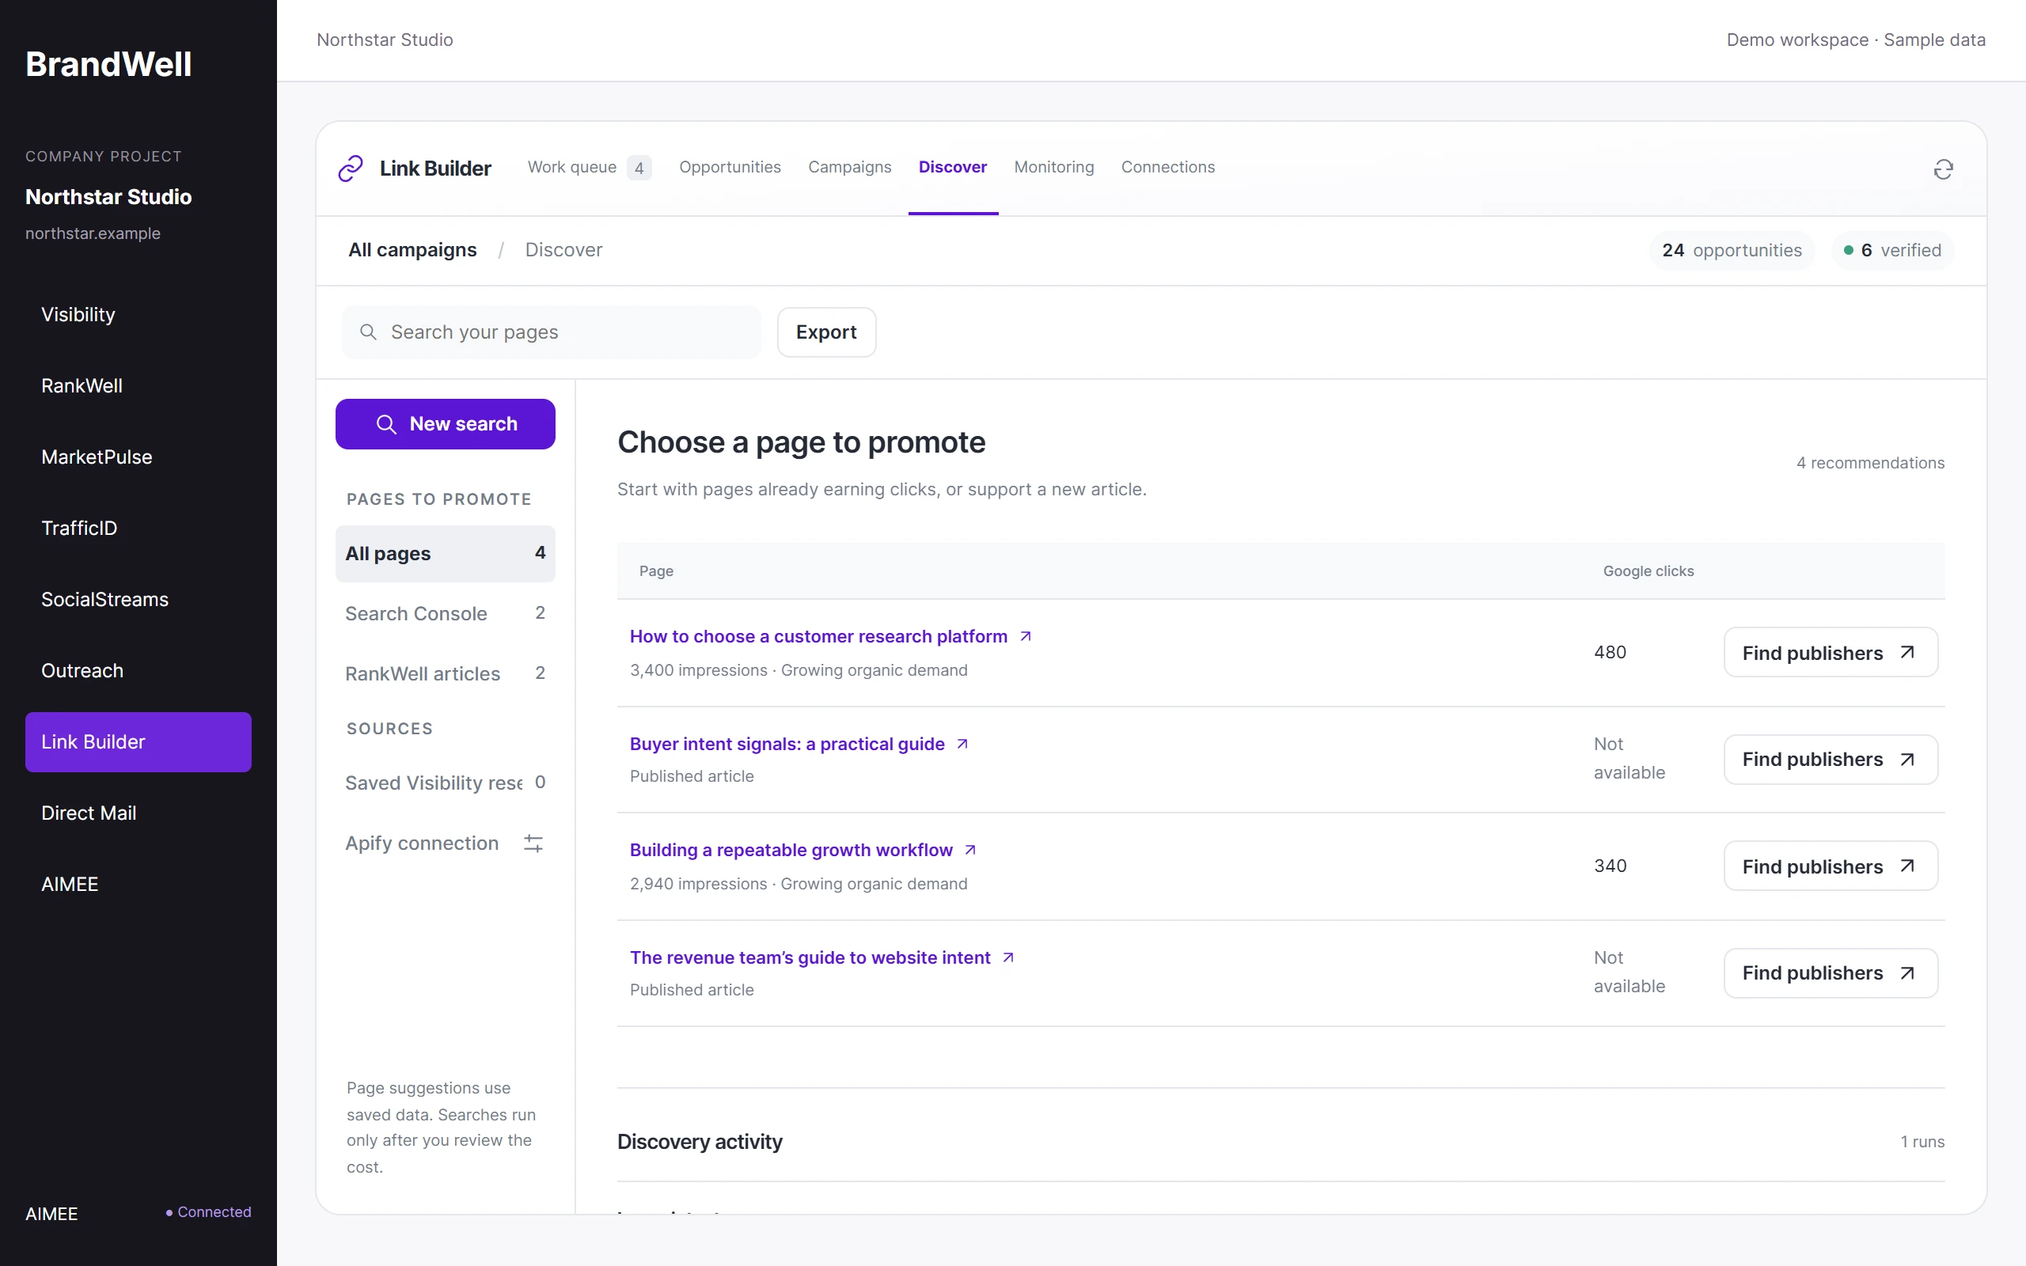Viewport: 2026px width, 1266px height.
Task: Open Saved Visibility research source
Action: point(446,783)
